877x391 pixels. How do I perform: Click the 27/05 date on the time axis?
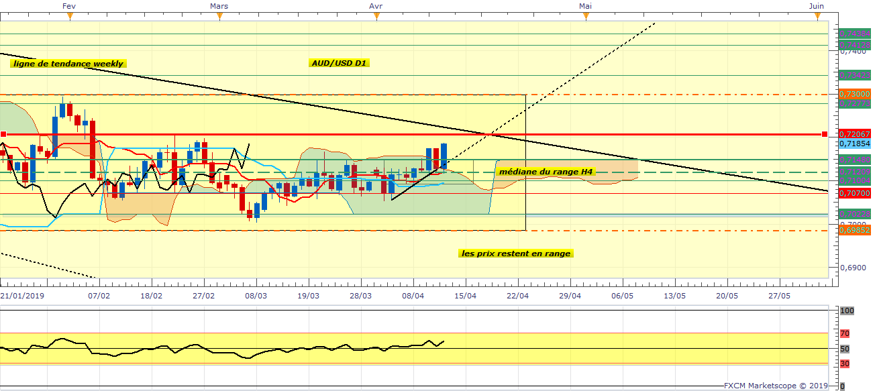pos(779,295)
